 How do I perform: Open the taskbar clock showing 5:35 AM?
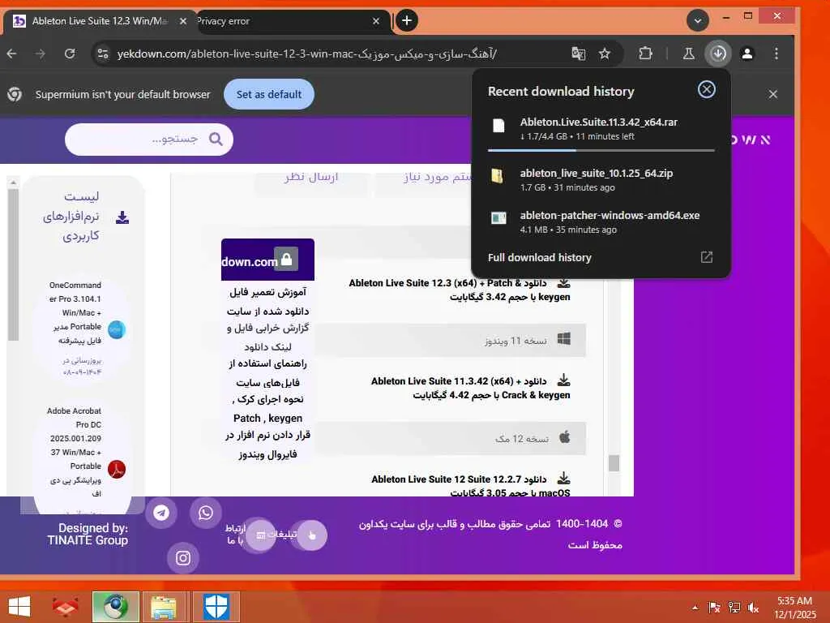coord(794,608)
